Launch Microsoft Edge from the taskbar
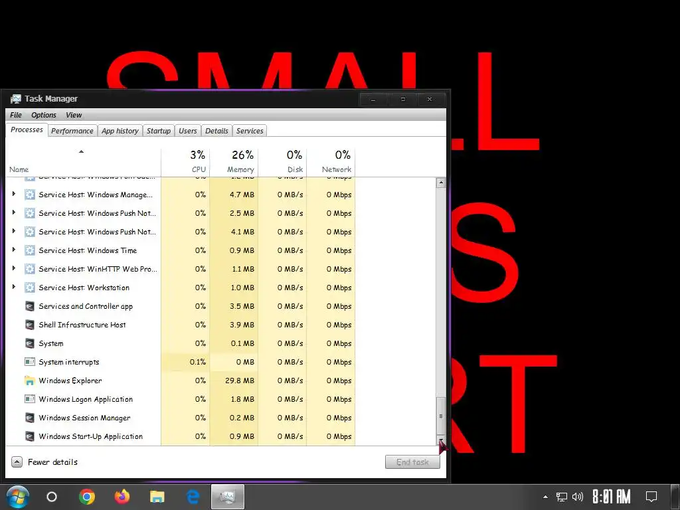The width and height of the screenshot is (680, 510). click(x=193, y=497)
